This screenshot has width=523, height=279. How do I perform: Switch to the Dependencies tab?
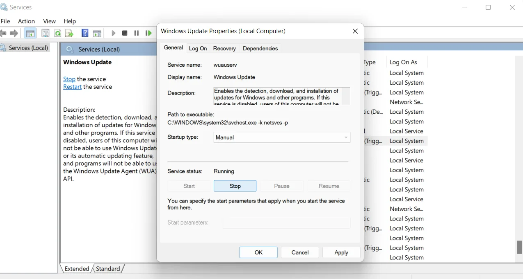tap(260, 49)
